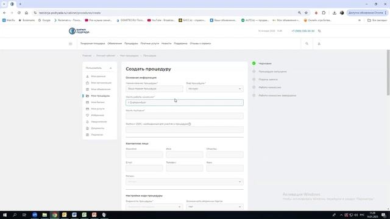Screen dimensions: 390x219
Task: Click the Отчество input field
Action: pos(225,155)
